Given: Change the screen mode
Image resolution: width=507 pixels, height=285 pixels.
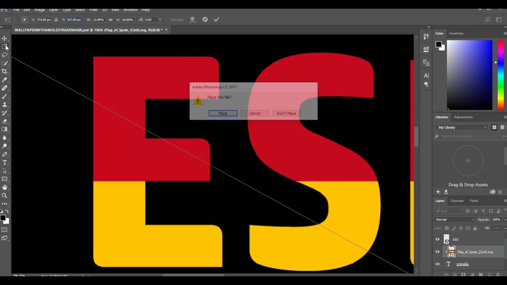Looking at the screenshot, I should tap(4, 238).
